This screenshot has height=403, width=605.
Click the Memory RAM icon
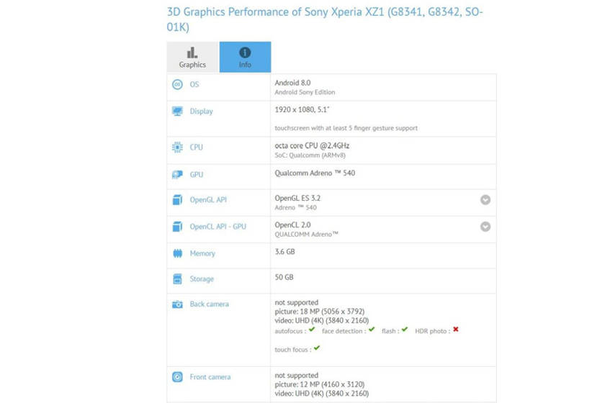coord(177,253)
